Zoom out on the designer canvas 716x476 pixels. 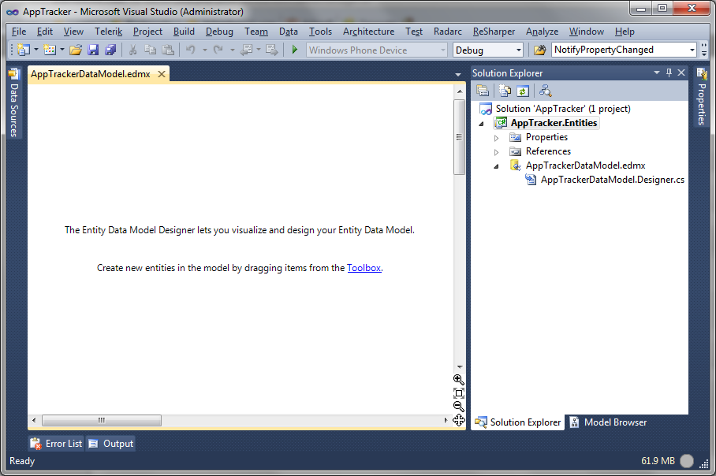[459, 407]
